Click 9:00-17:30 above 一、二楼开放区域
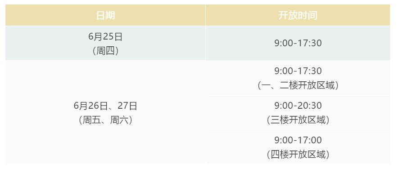Image resolution: width=399 pixels, height=173 pixels. tap(298, 71)
